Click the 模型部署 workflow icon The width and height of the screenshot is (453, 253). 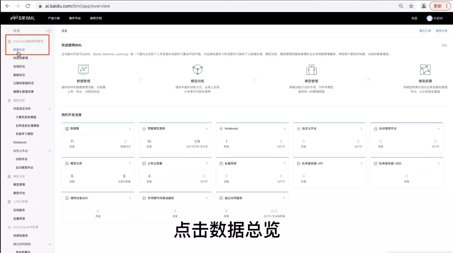tap(425, 69)
